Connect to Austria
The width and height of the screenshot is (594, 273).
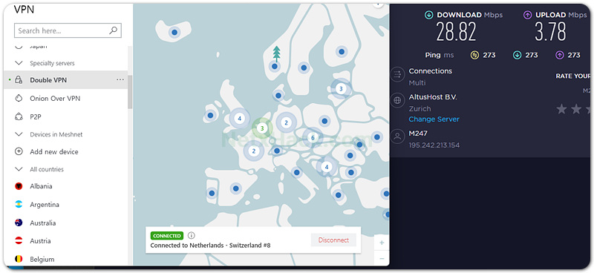pos(65,241)
